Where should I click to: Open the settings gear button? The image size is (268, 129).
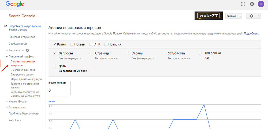[253, 16]
